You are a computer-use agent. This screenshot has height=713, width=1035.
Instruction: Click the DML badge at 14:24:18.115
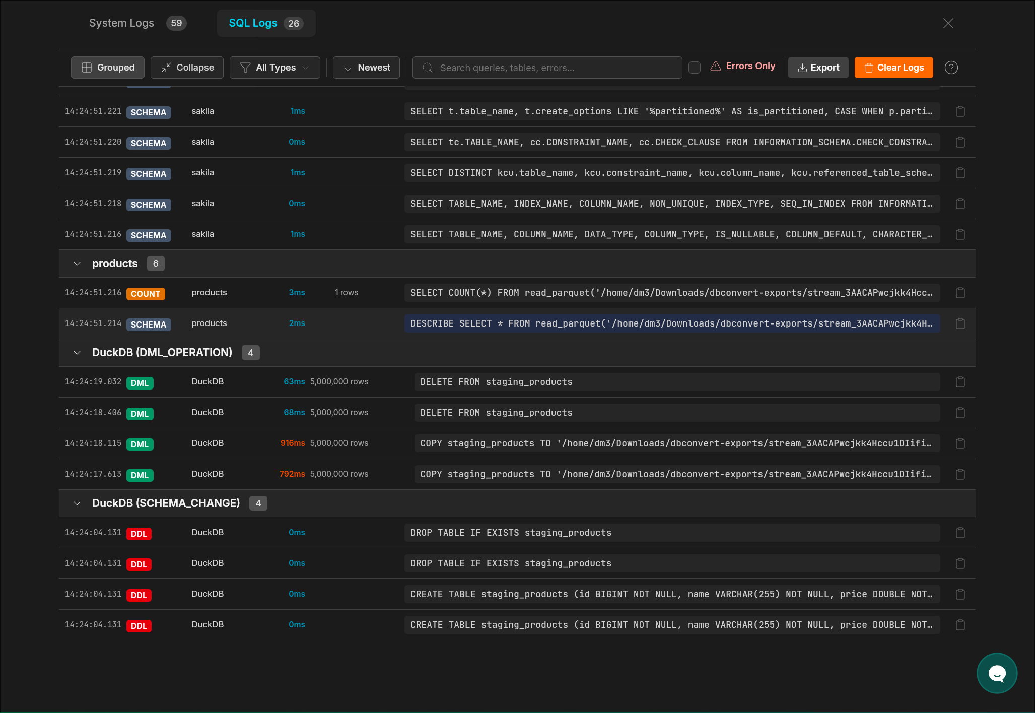tap(140, 444)
